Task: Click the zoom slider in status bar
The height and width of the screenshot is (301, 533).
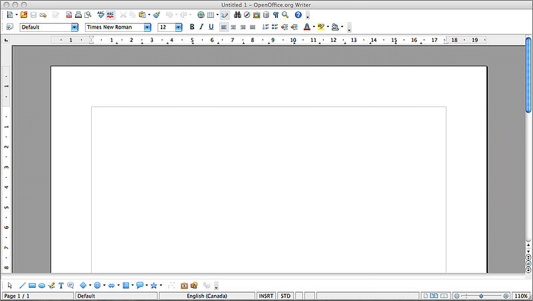Action: click(x=480, y=296)
